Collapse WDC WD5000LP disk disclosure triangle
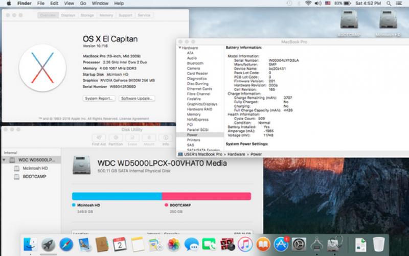Image resolution: width=409 pixels, height=256 pixels. [x=4, y=160]
